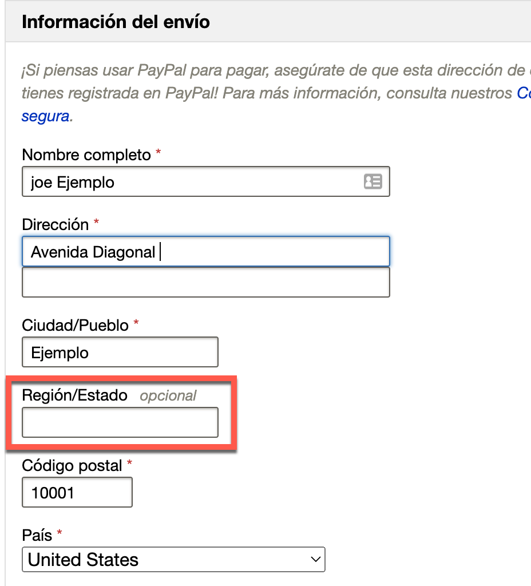Viewport: 531px width, 586px height.
Task: Open the País country dropdown showing United States
Action: pos(173,560)
